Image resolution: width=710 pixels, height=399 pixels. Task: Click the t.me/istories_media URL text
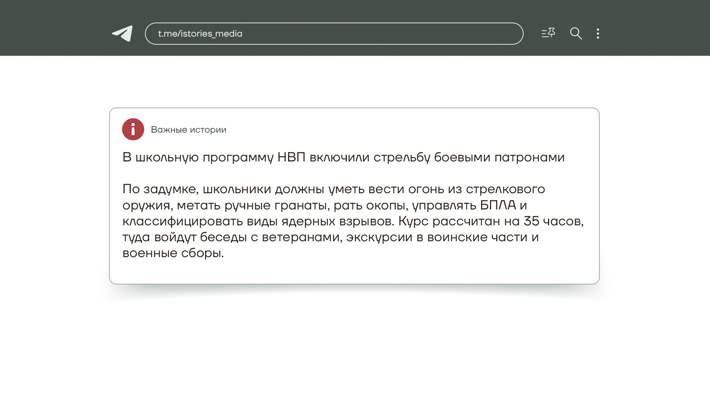click(200, 34)
